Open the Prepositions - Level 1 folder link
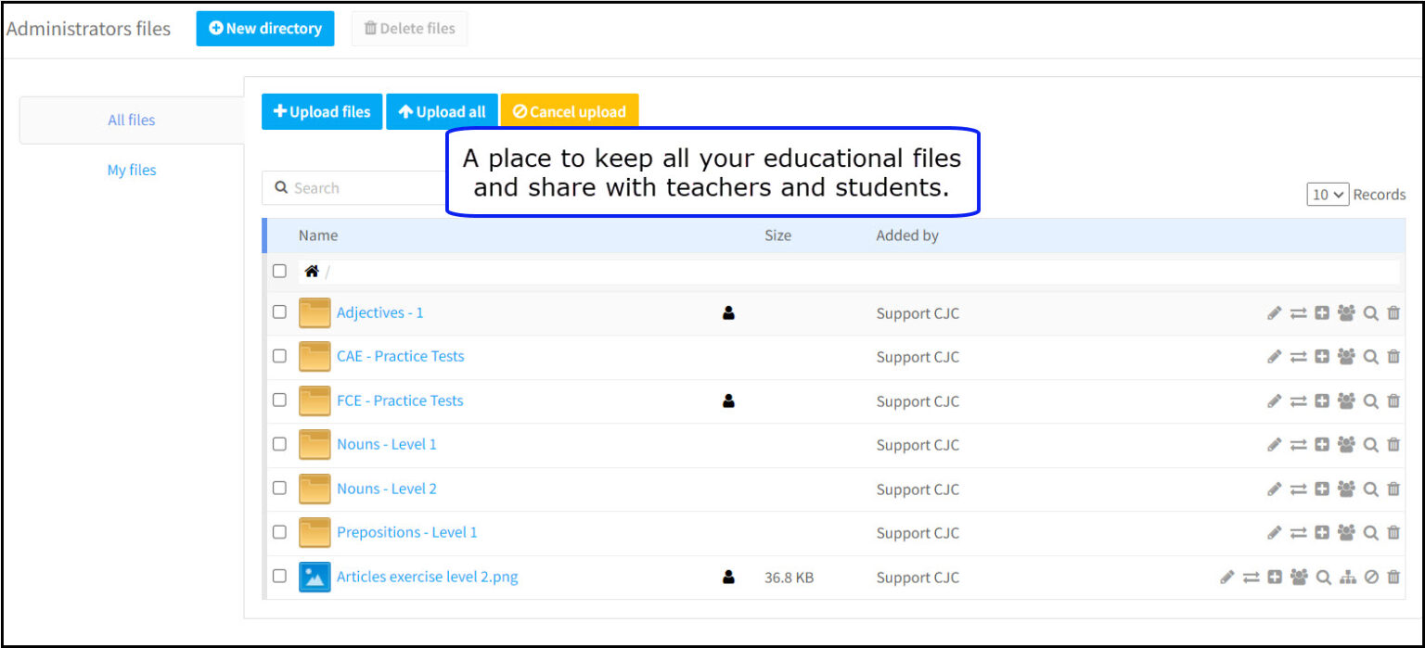The height and width of the screenshot is (648, 1425). click(x=408, y=532)
